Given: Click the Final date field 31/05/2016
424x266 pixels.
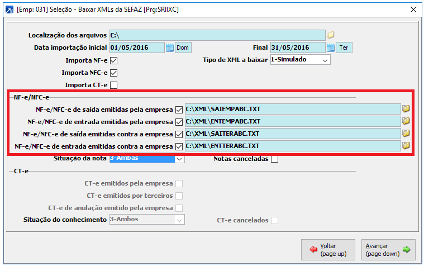Looking at the screenshot, I should click(298, 47).
